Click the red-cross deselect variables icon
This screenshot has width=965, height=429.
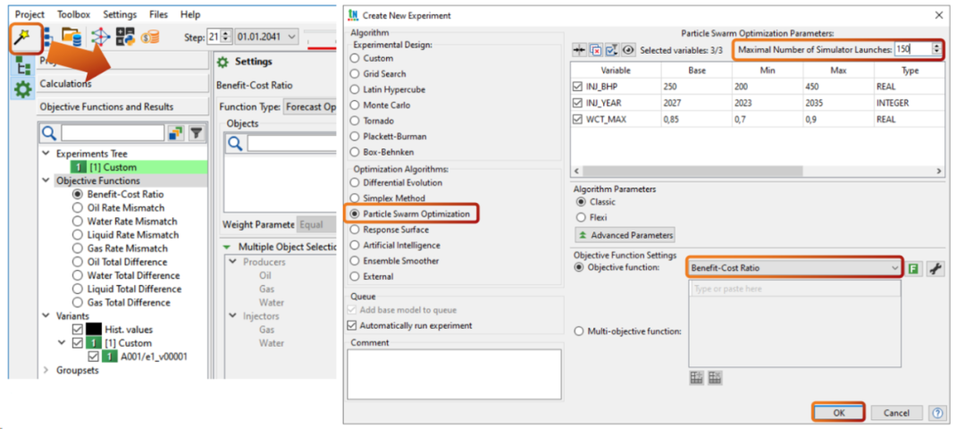tap(595, 50)
